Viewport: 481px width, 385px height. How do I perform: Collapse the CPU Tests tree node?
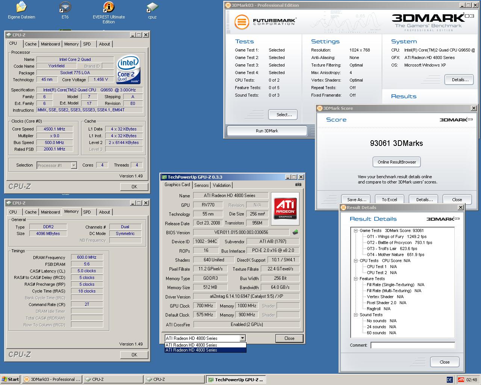pyautogui.click(x=355, y=261)
